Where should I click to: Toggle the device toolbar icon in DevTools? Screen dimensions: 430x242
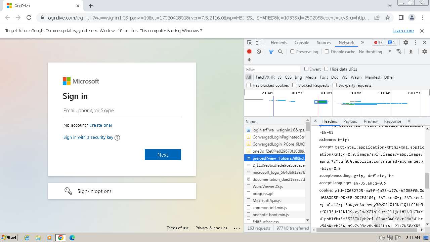(258, 43)
